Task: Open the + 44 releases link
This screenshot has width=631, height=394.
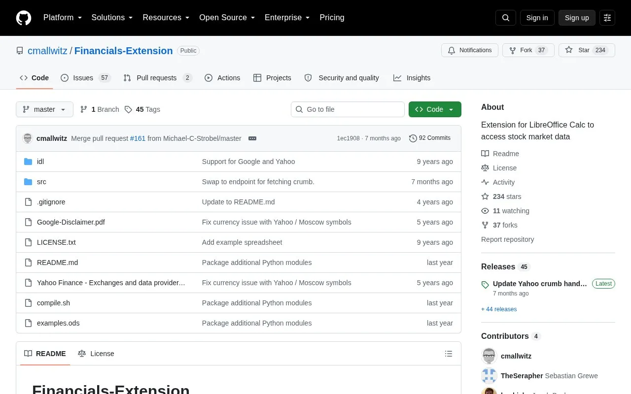Action: click(499, 309)
